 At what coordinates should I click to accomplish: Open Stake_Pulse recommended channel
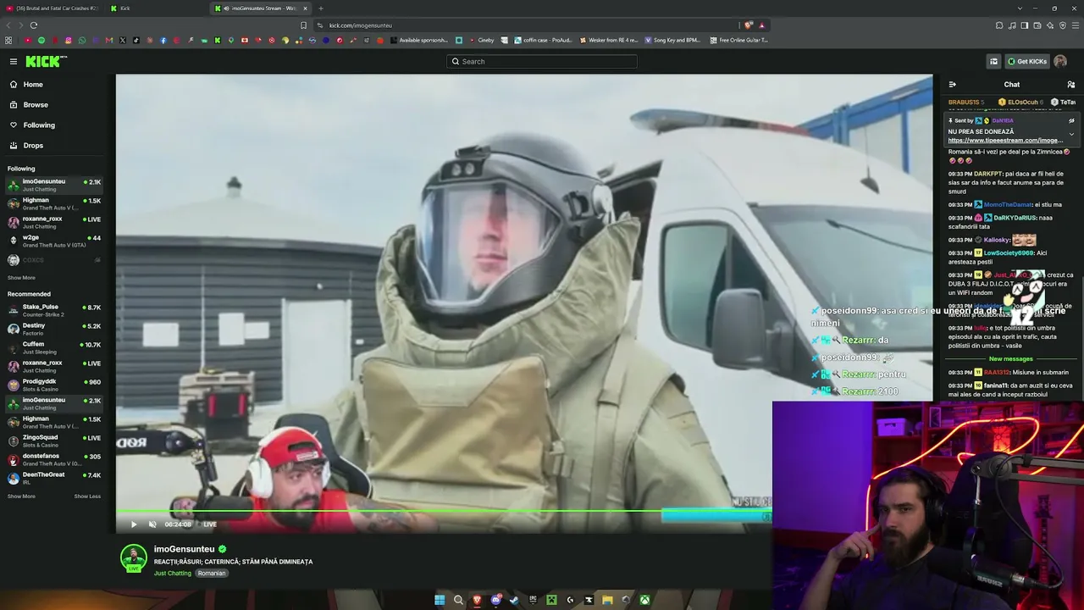[x=54, y=310]
